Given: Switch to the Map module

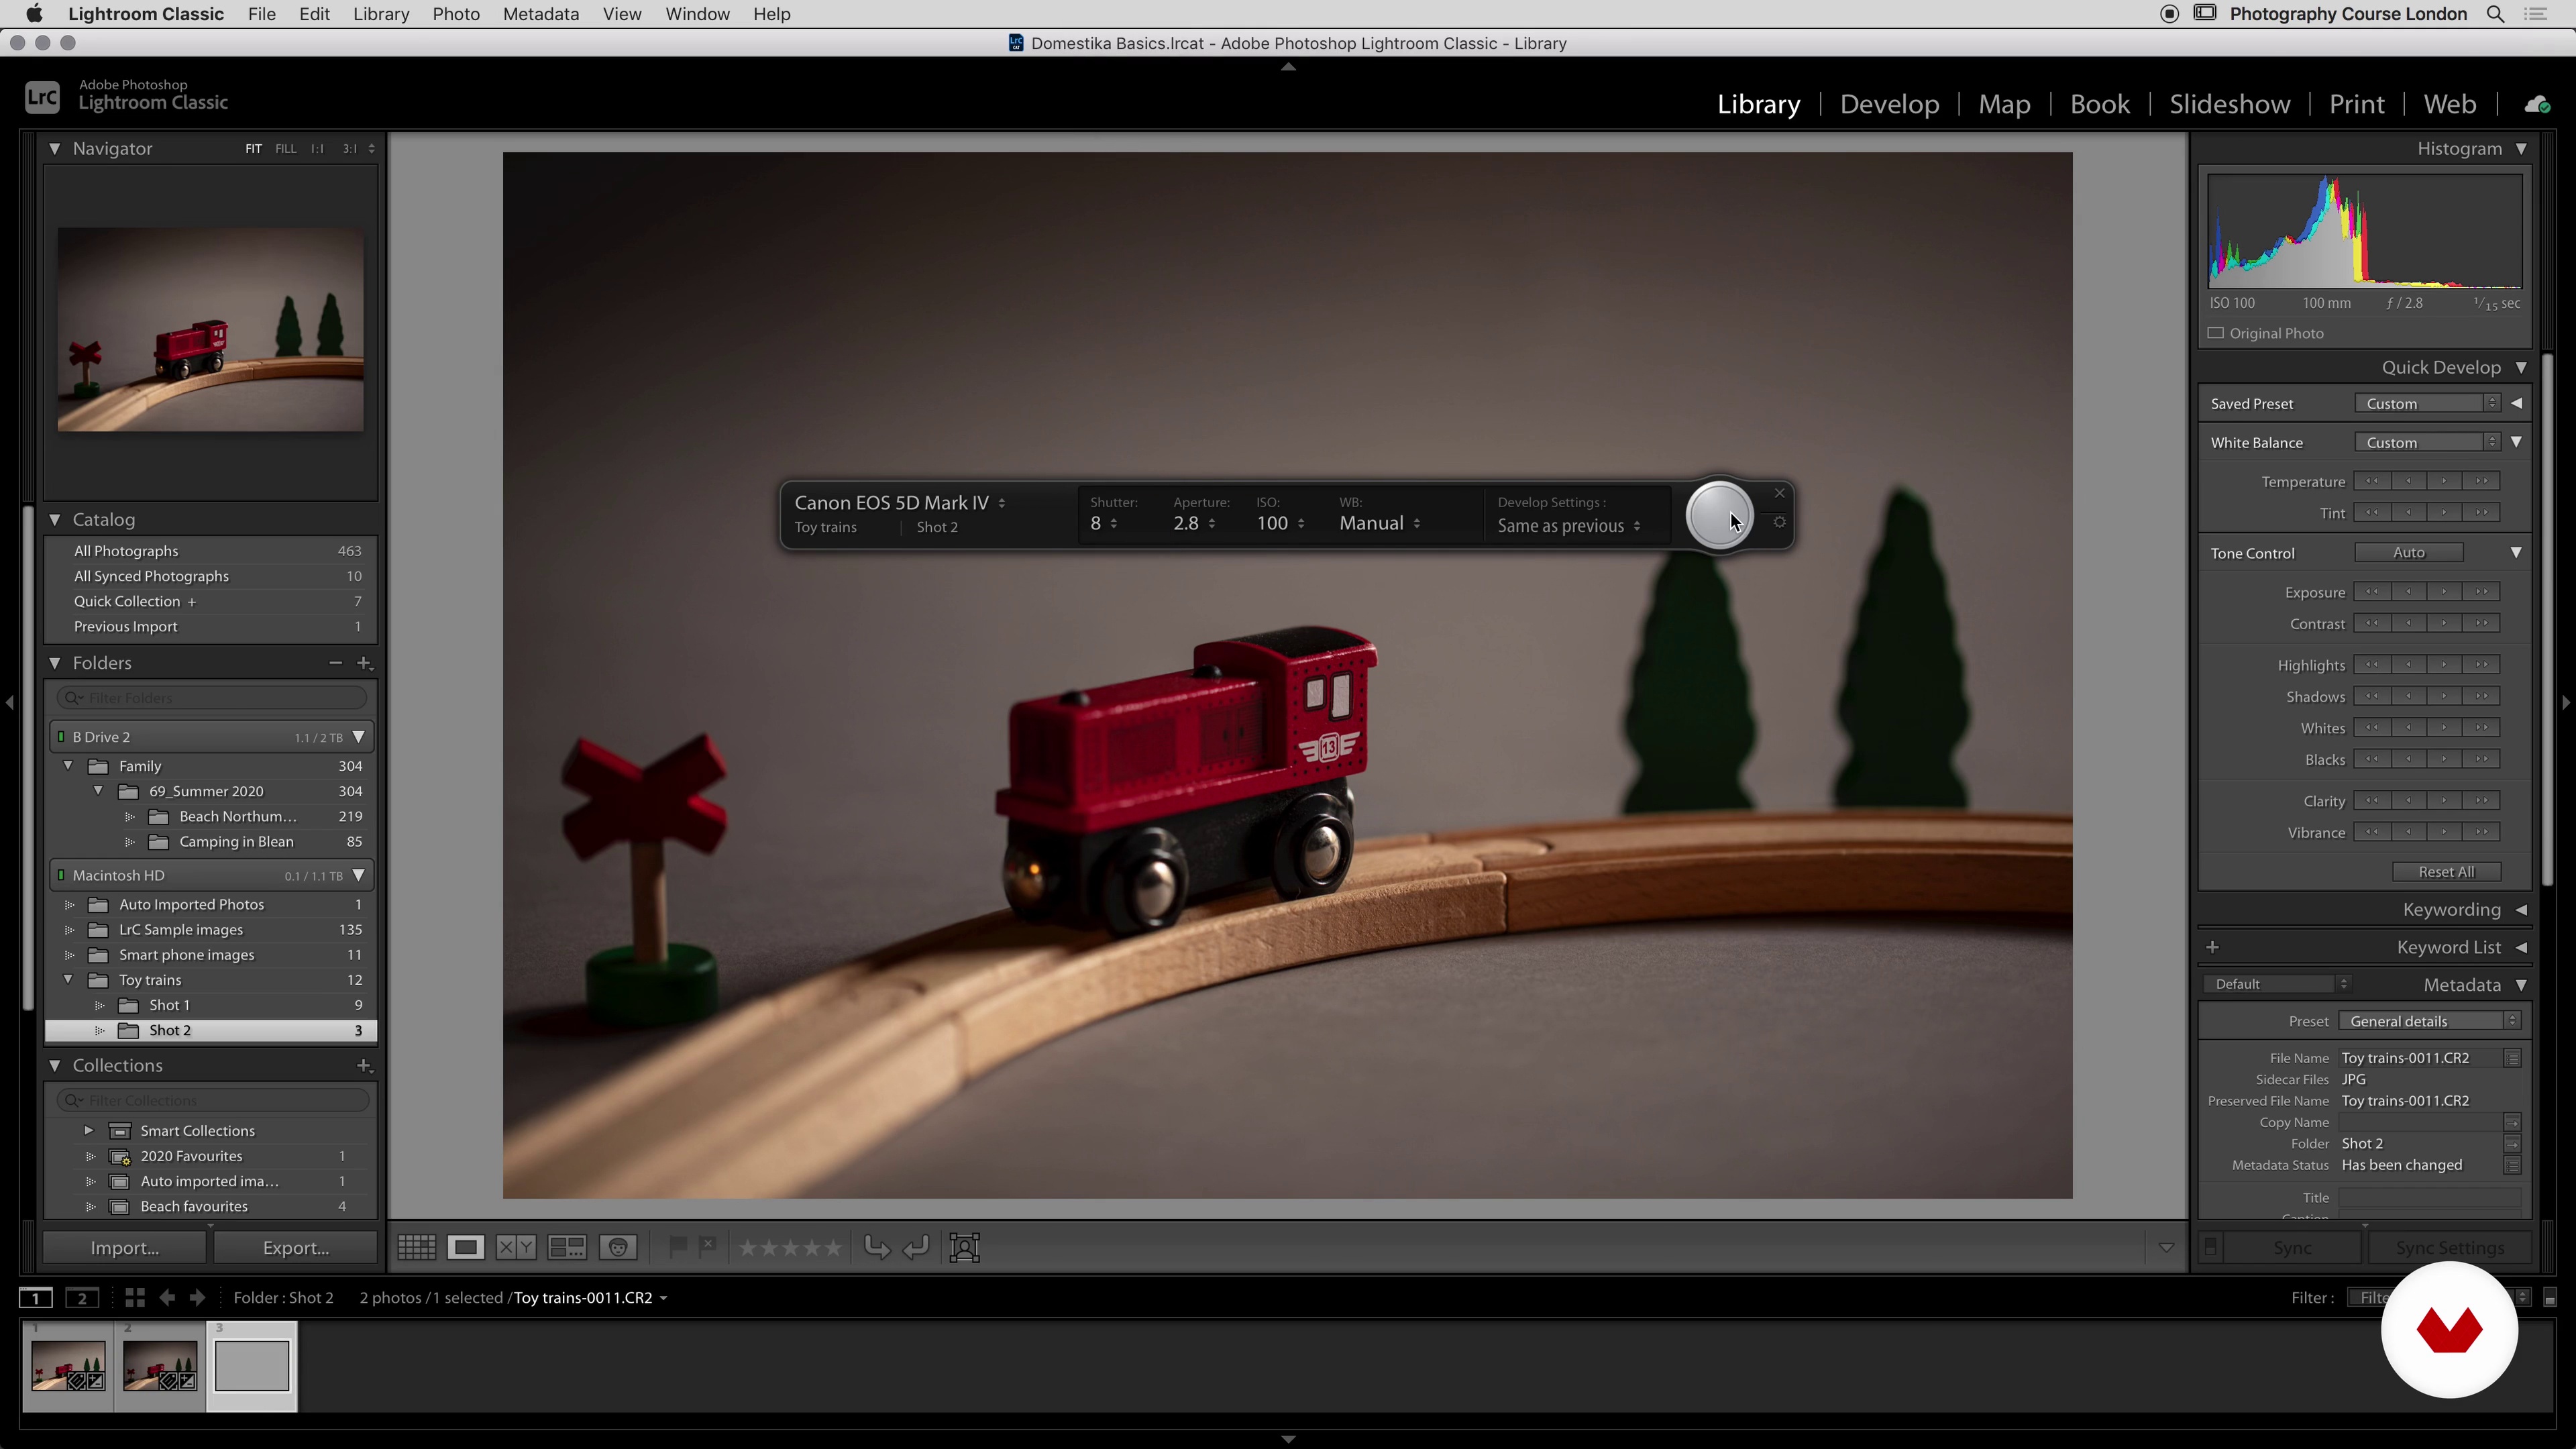Looking at the screenshot, I should (x=2004, y=104).
